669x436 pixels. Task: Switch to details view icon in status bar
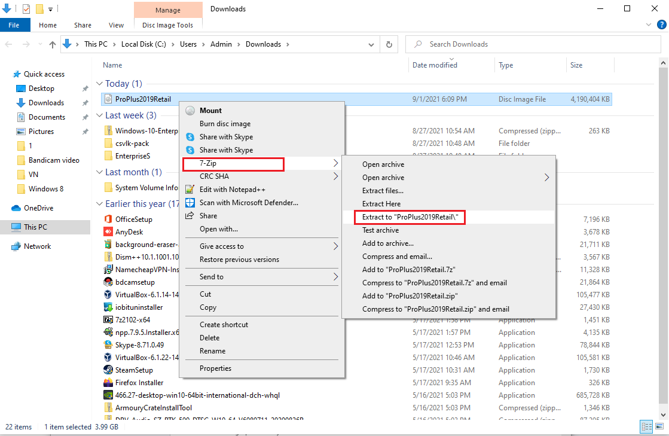click(x=646, y=426)
